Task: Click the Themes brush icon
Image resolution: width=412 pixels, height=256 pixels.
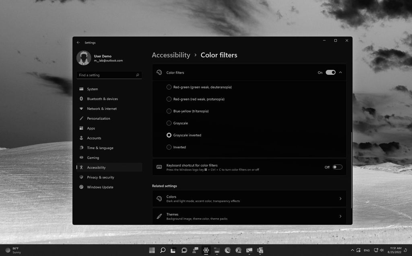Action: [x=159, y=216]
